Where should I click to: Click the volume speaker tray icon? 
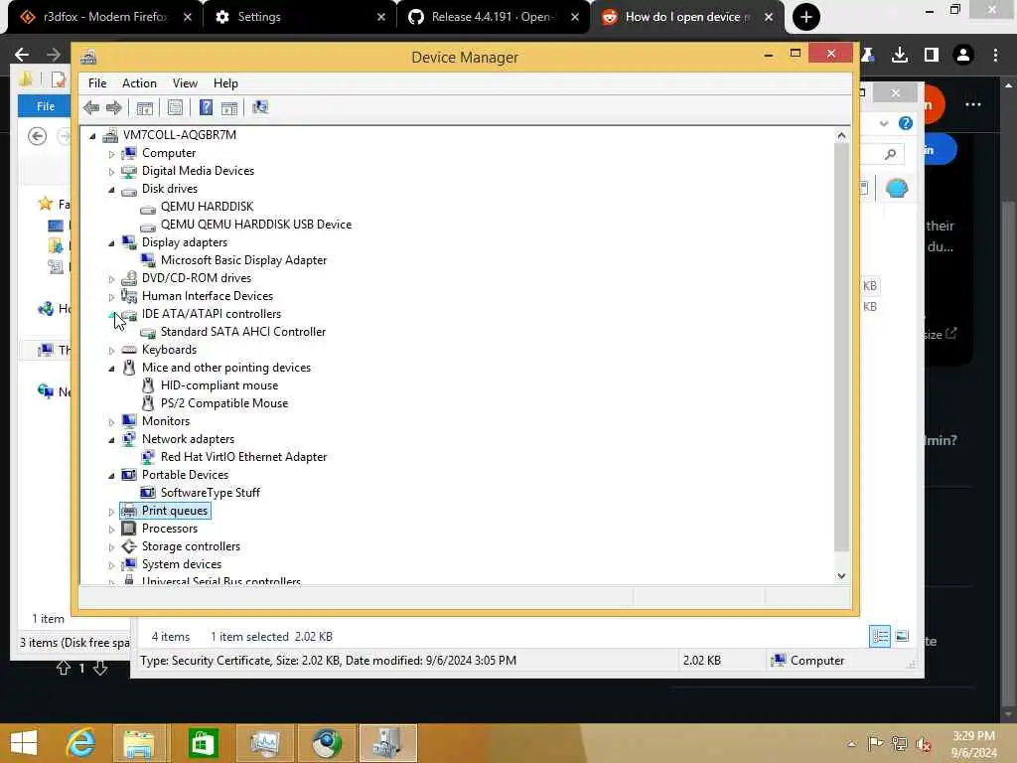(x=923, y=744)
